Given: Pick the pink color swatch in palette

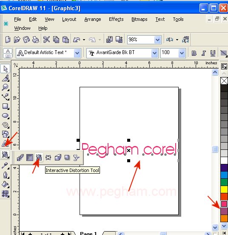Looking at the screenshot, I should coord(224,204).
